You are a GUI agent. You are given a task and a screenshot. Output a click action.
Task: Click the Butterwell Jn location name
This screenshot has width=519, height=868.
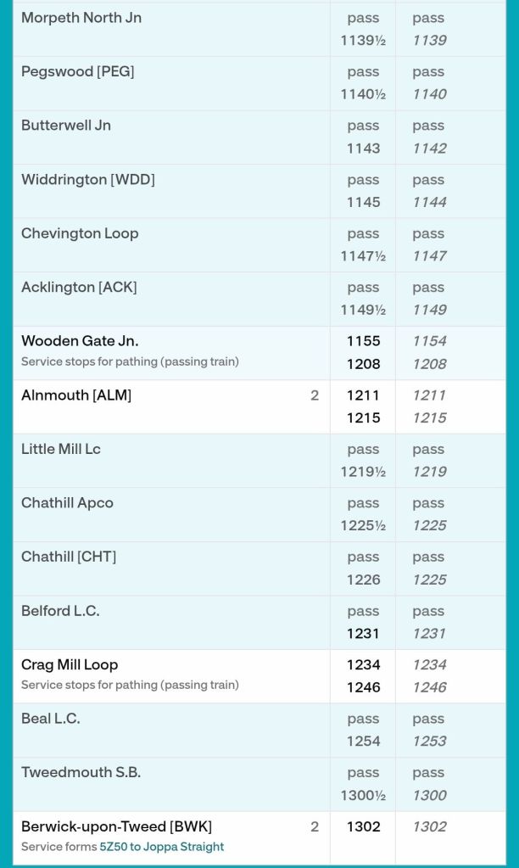click(x=66, y=125)
